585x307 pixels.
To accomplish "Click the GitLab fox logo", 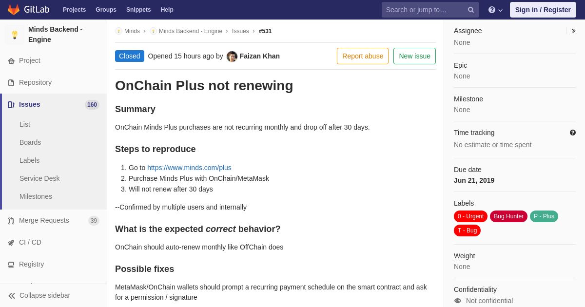I will click(14, 10).
